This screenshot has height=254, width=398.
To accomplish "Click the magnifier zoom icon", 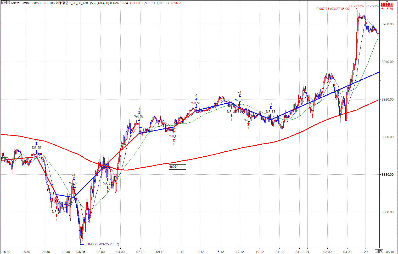I will click(382, 251).
